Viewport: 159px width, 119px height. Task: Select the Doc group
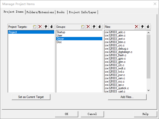point(79,42)
